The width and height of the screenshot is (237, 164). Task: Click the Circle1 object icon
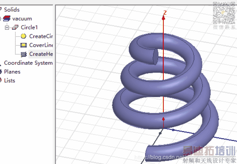(x=15, y=27)
